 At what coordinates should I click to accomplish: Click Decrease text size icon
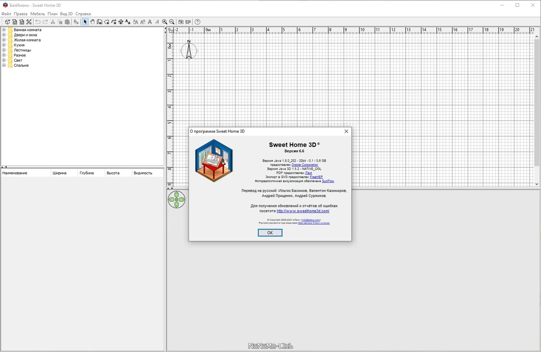pos(143,22)
